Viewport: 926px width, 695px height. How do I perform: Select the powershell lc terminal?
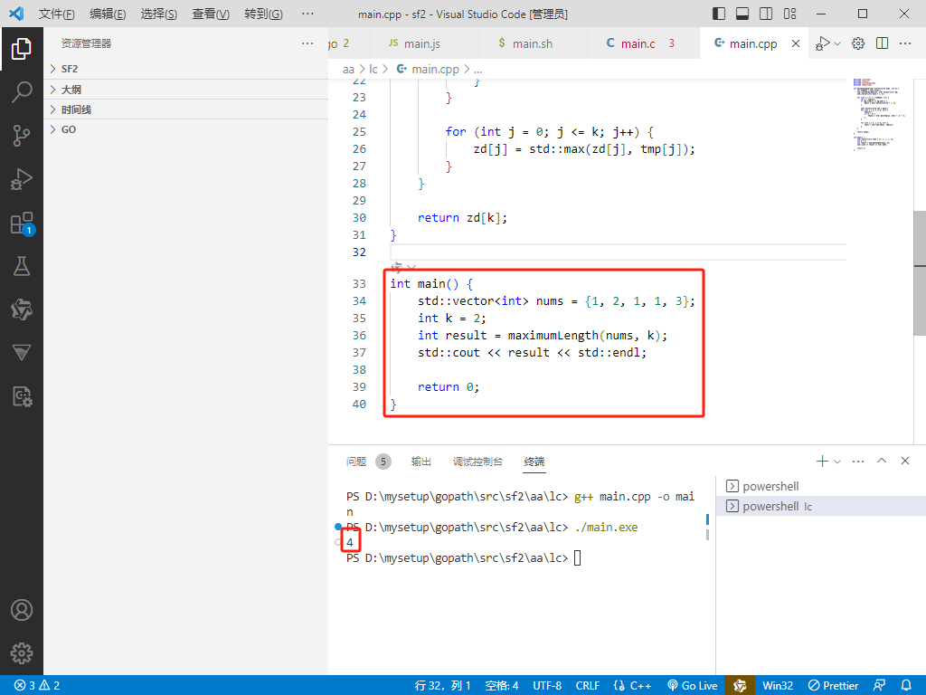pos(821,507)
